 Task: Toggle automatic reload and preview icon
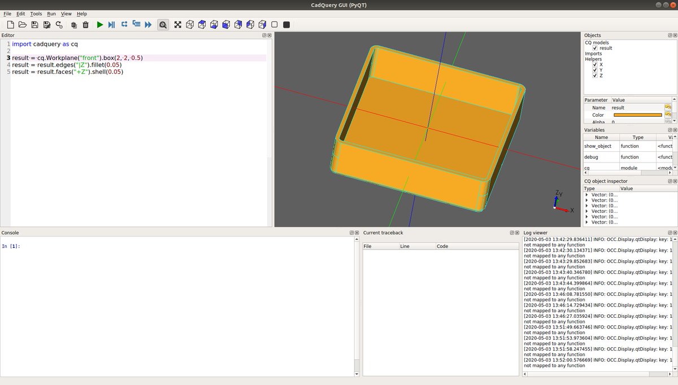tap(59, 25)
